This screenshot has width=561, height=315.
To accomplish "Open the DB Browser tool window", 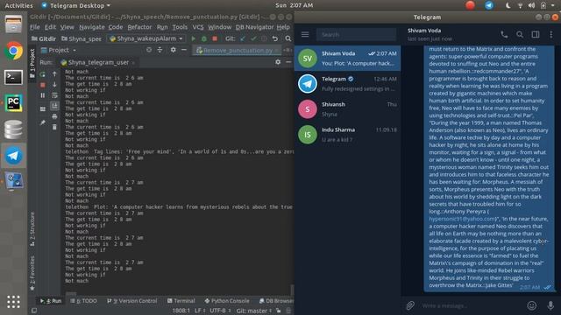I will coord(276,301).
